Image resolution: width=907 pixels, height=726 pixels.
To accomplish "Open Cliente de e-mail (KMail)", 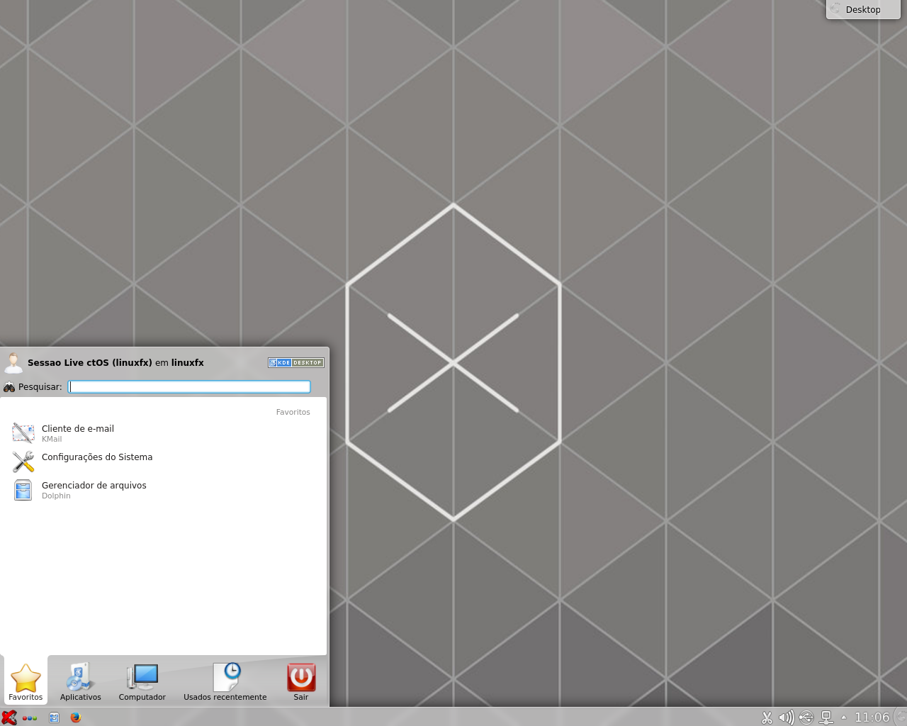I will 163,433.
